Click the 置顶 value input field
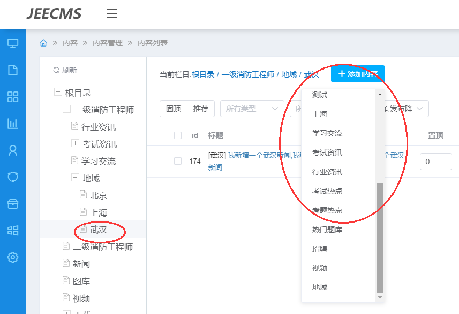This screenshot has height=314, width=459. [435, 162]
